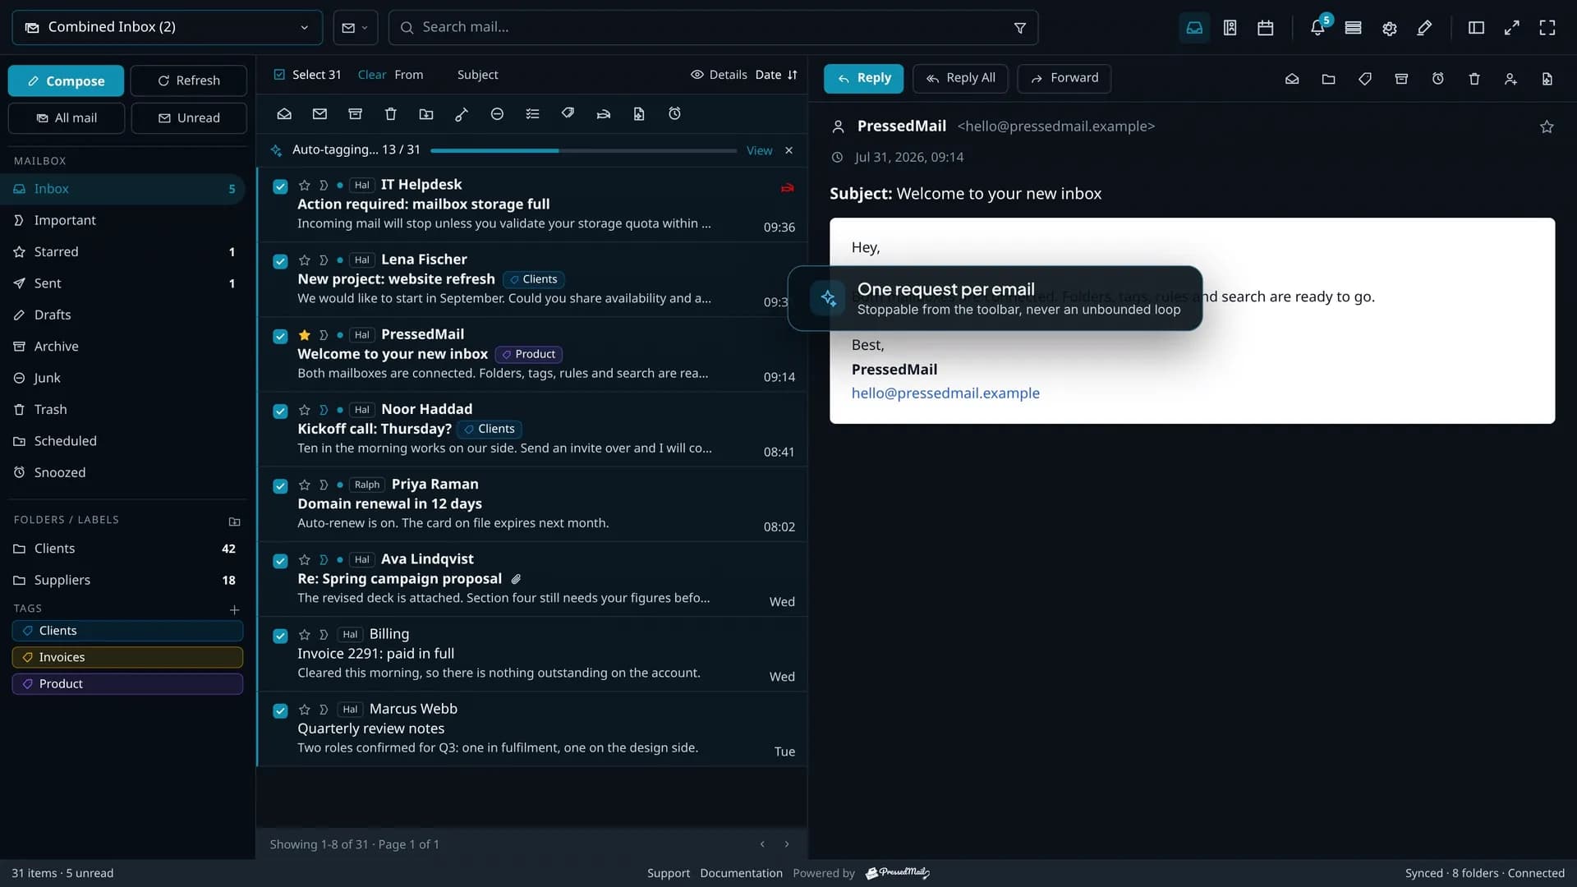Uncheck the IT Helpdesk message checkbox
This screenshot has width=1577, height=887.
click(280, 186)
